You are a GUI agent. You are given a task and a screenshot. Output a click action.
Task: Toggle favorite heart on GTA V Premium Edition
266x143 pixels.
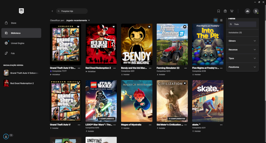tap(78, 83)
